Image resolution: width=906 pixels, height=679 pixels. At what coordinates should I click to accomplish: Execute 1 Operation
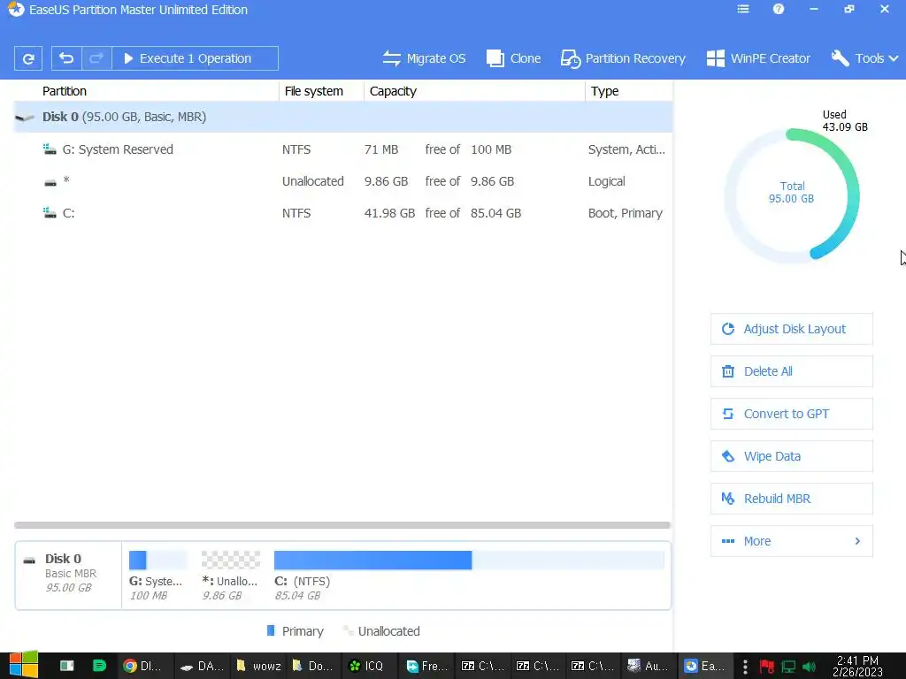pyautogui.click(x=195, y=58)
